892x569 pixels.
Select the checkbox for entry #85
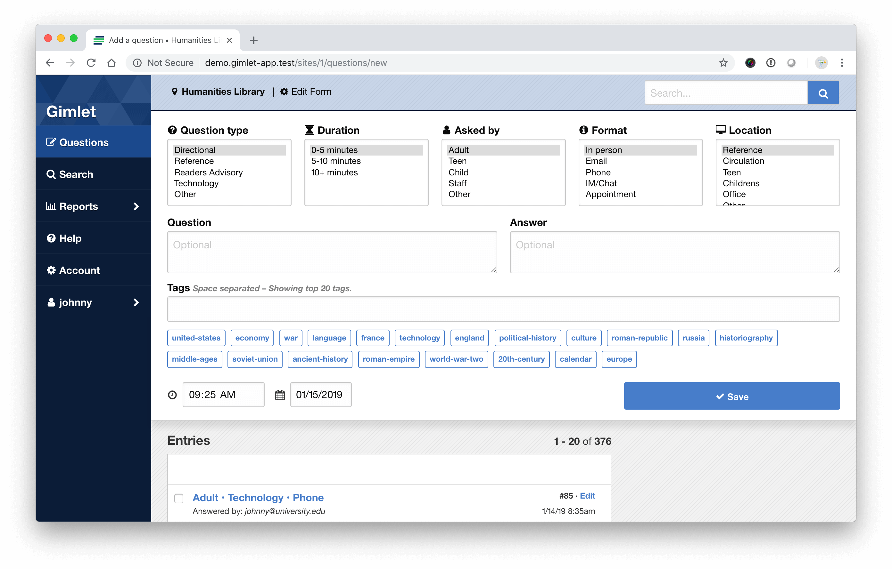(179, 498)
